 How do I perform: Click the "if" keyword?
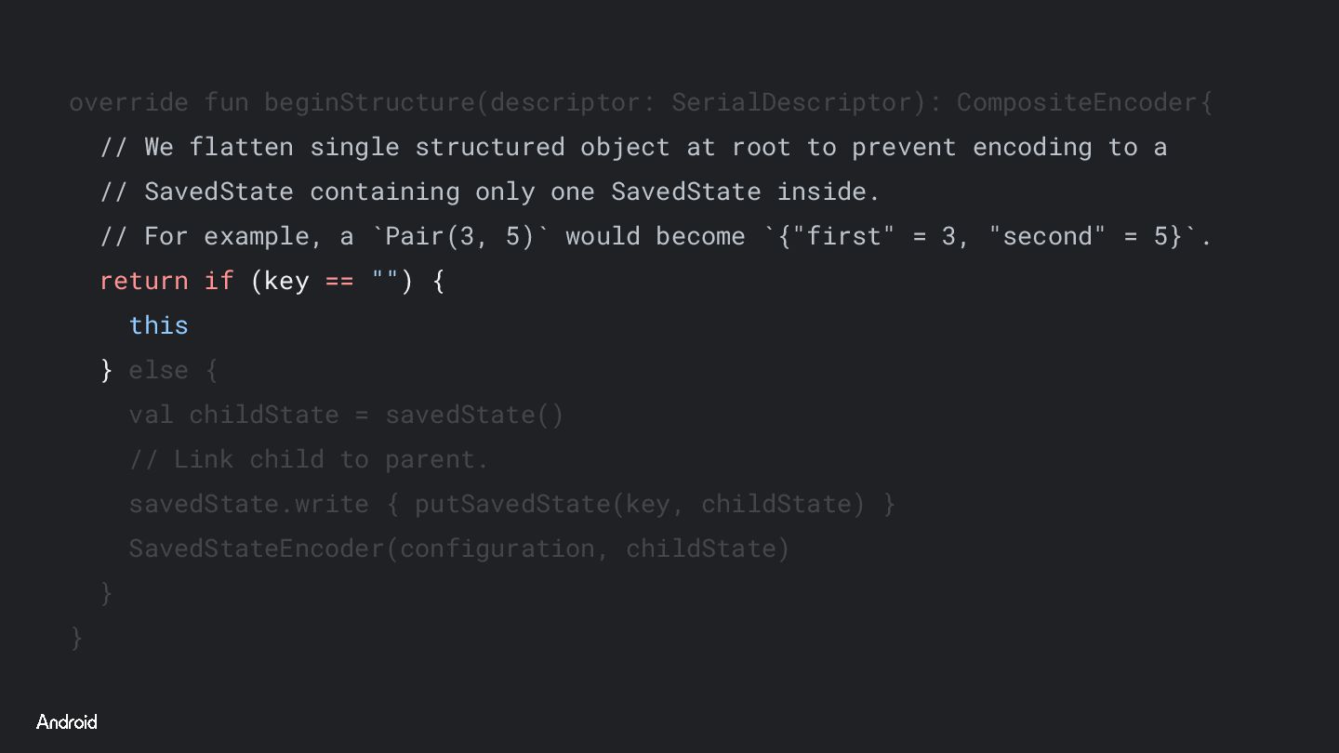point(219,281)
